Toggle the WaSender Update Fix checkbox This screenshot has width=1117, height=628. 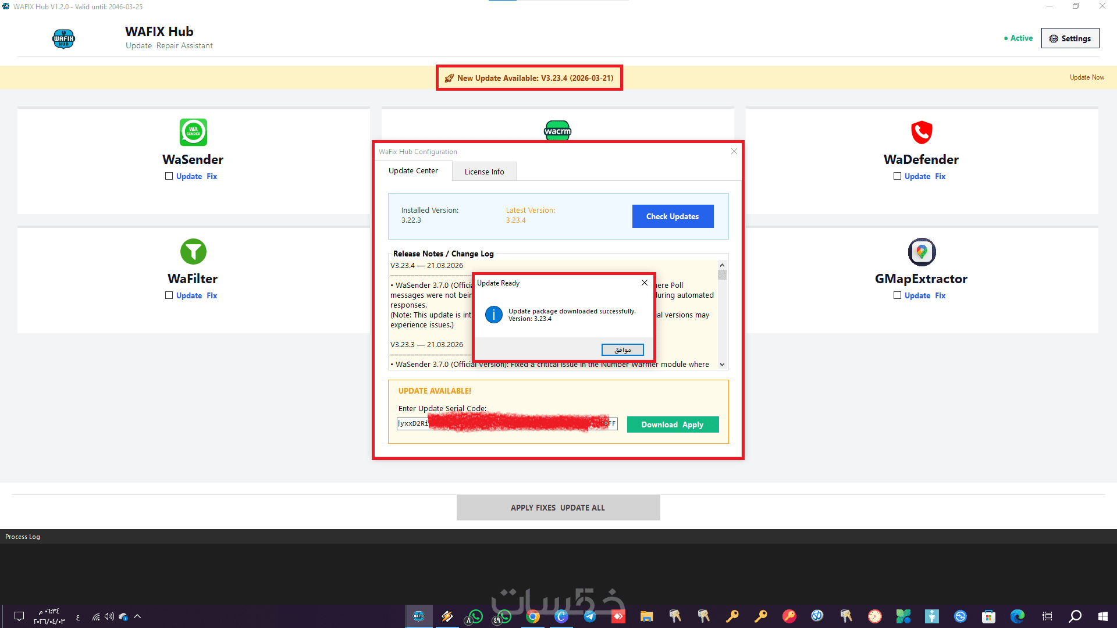click(x=169, y=176)
